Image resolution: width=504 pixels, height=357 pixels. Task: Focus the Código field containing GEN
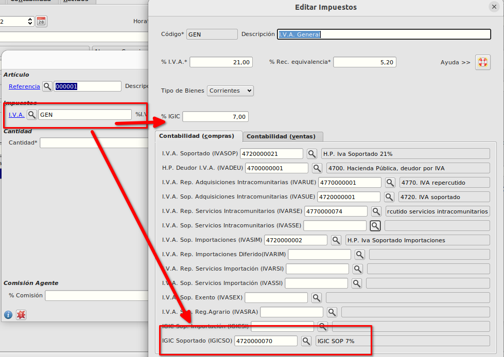[x=212, y=34]
